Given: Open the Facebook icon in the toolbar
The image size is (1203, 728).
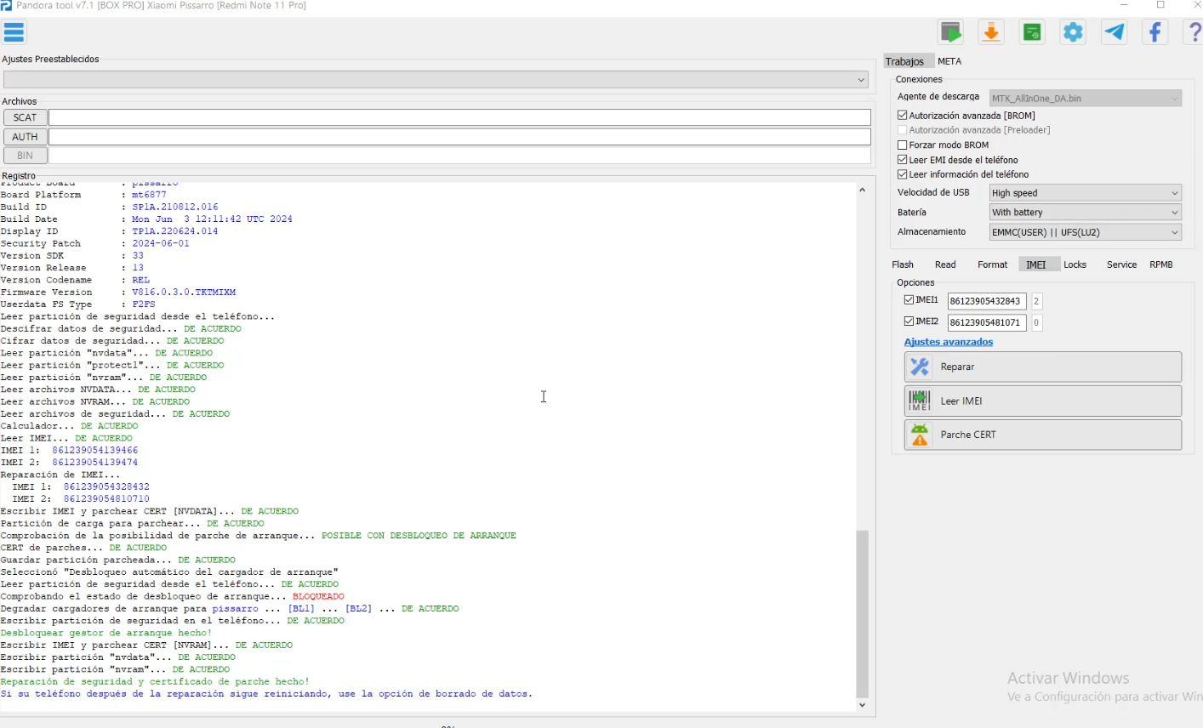Looking at the screenshot, I should [1155, 32].
